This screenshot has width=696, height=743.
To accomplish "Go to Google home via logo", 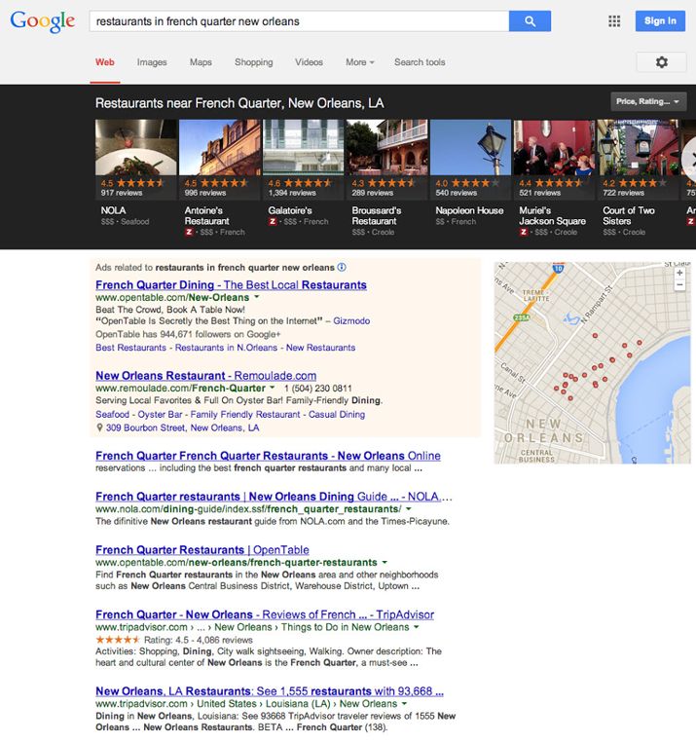I will point(43,21).
